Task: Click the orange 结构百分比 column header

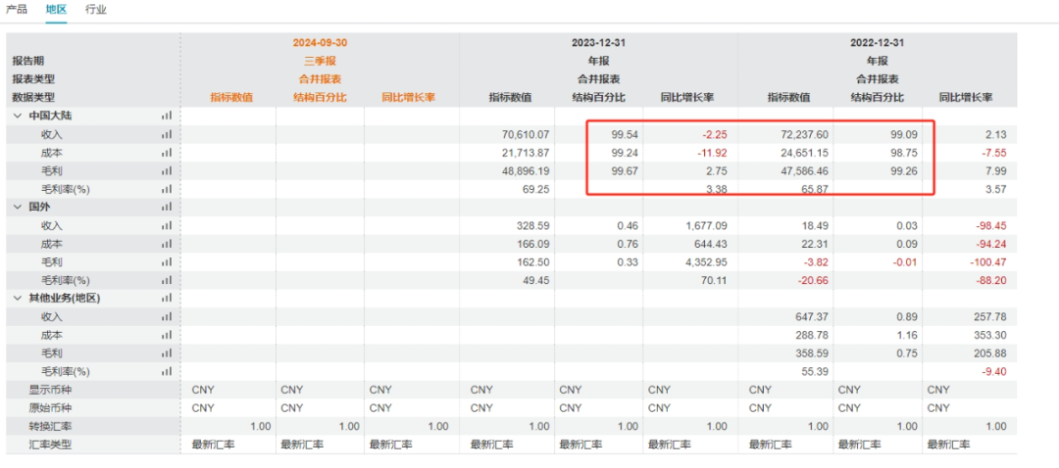Action: pos(320,98)
